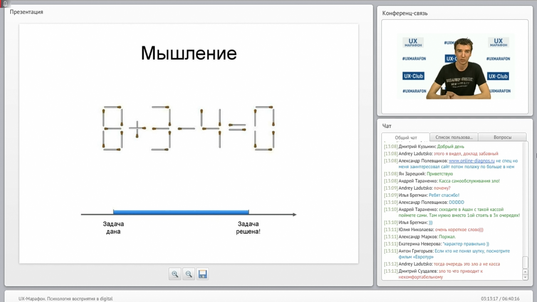Click the zoom in magnifier icon
Image resolution: width=537 pixels, height=302 pixels.
(x=175, y=274)
